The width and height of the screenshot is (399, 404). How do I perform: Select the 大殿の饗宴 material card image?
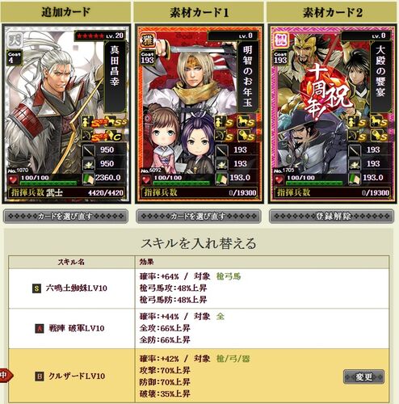[x=332, y=114]
